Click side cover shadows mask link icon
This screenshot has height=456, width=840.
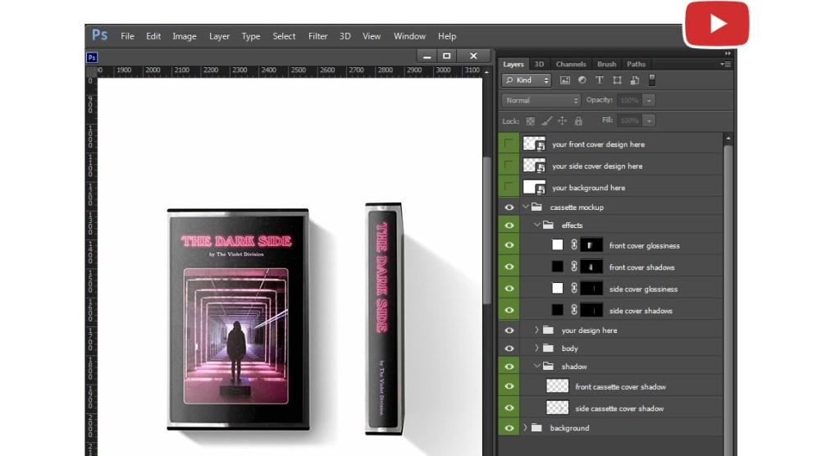[573, 310]
